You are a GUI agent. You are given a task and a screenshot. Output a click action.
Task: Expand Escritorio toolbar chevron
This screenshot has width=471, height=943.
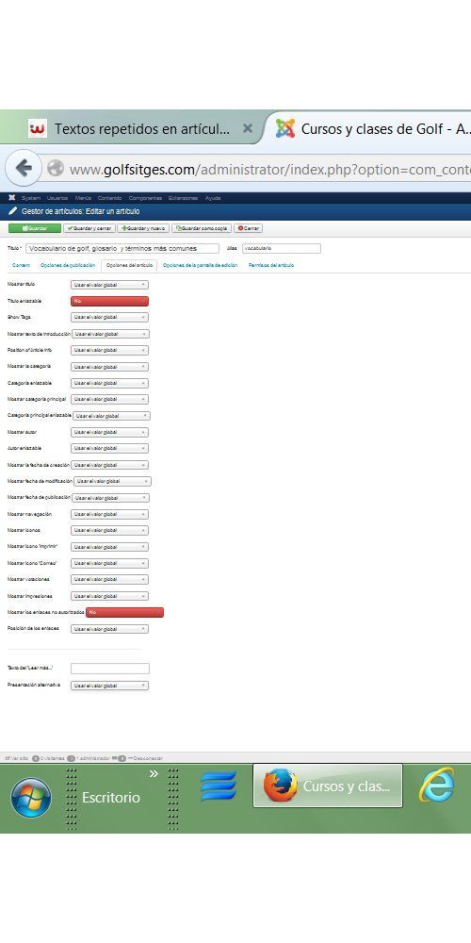tap(154, 773)
